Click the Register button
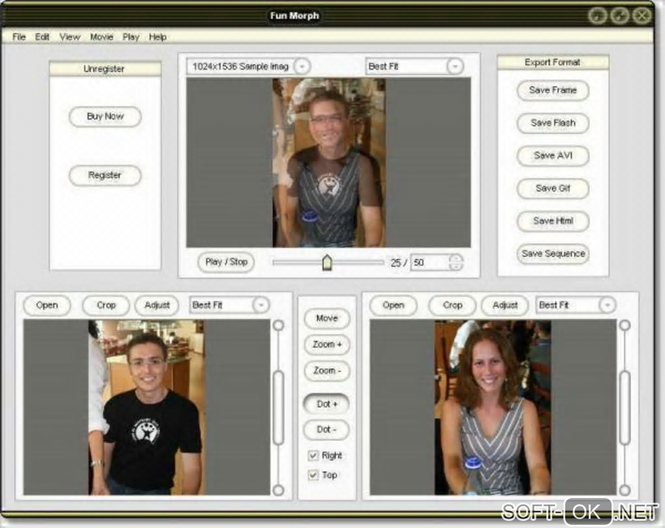The image size is (665, 528). click(x=105, y=175)
